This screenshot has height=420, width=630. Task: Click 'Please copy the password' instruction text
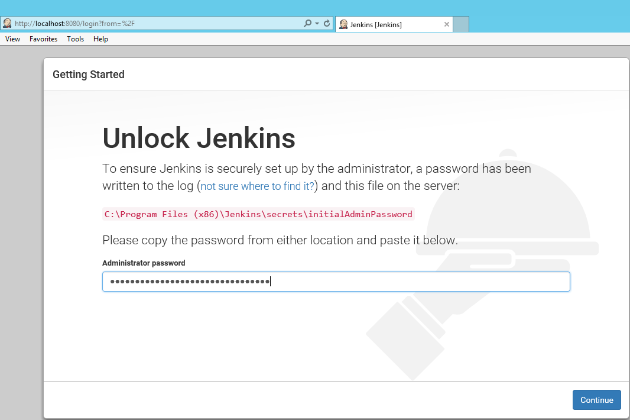pos(280,240)
